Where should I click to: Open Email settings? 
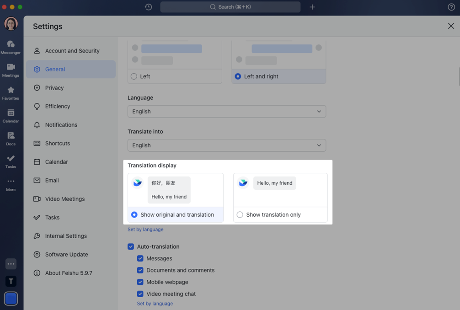[x=71, y=180]
